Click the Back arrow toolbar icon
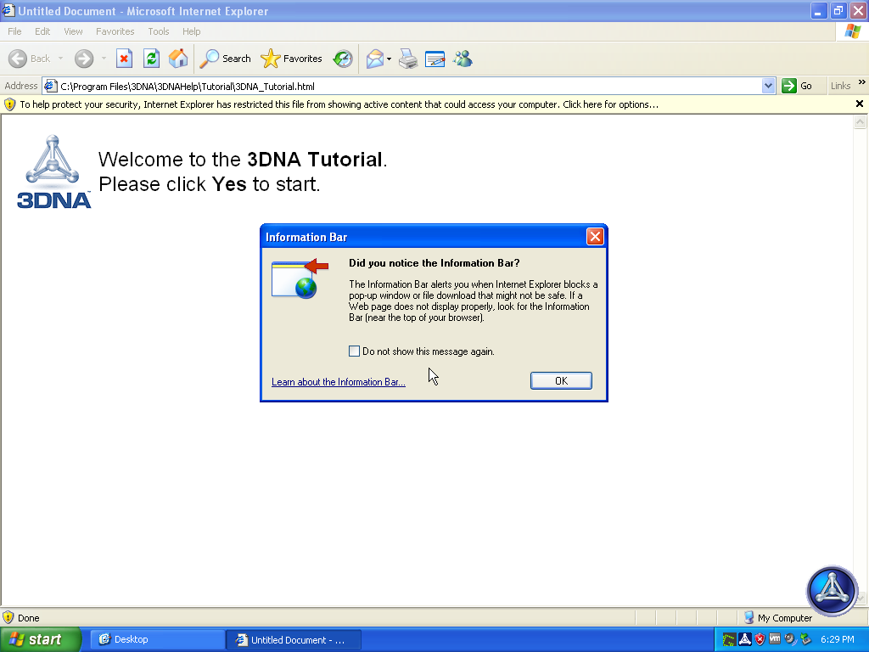 coord(18,59)
